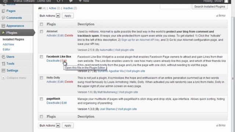
Task: Edit the Akismet plugin
Action: click(x=60, y=36)
